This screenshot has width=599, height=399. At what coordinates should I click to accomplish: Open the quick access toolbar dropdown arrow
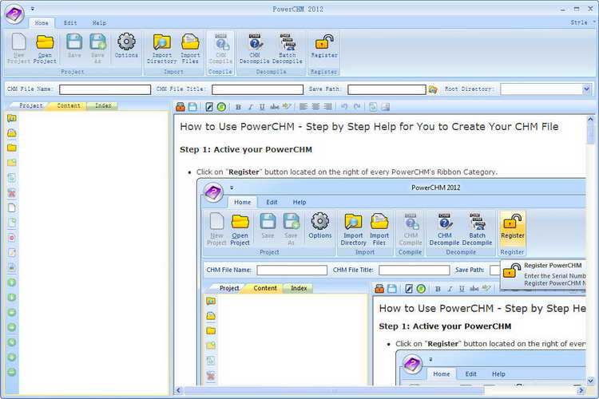pos(33,9)
